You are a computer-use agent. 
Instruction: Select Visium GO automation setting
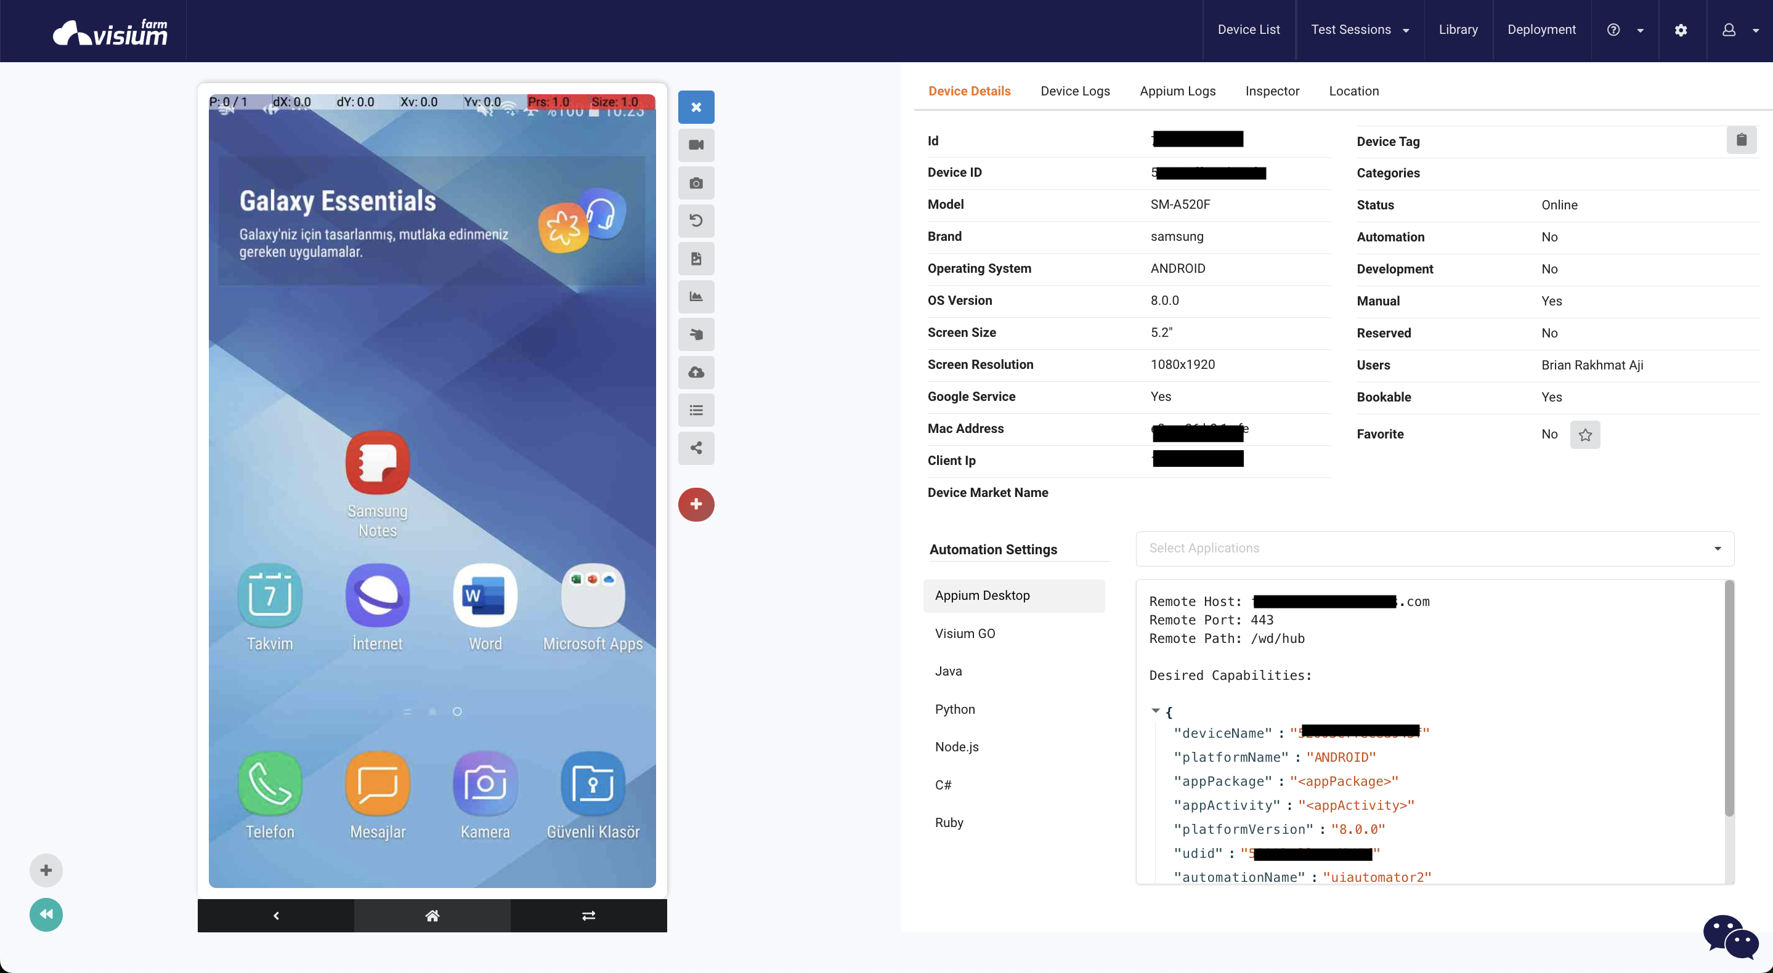[x=1014, y=634]
